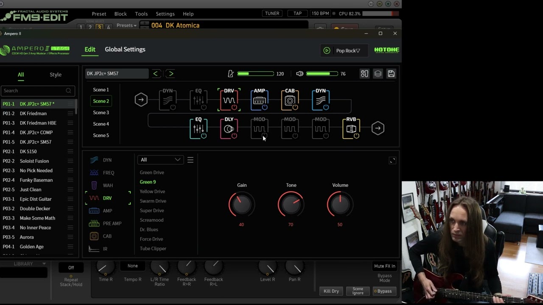543x305 pixels.
Task: Choose the CAB effect category
Action: [x=101, y=236]
